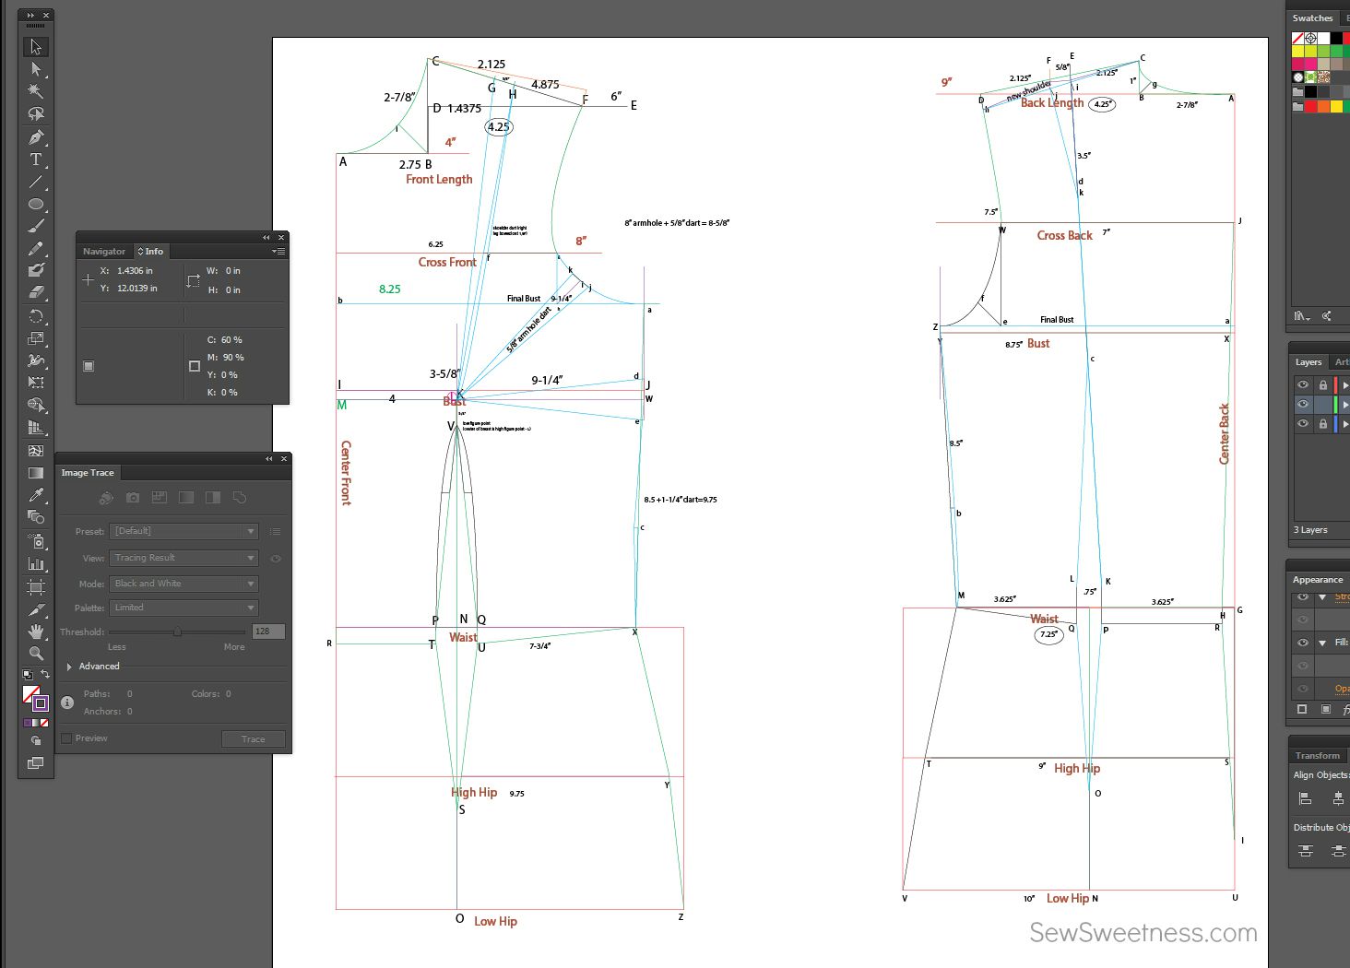Activate the Zoom magnifier tool
Image resolution: width=1350 pixels, height=968 pixels.
point(36,654)
